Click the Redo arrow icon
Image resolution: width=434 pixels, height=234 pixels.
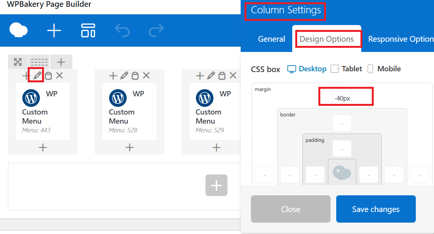coord(157,30)
